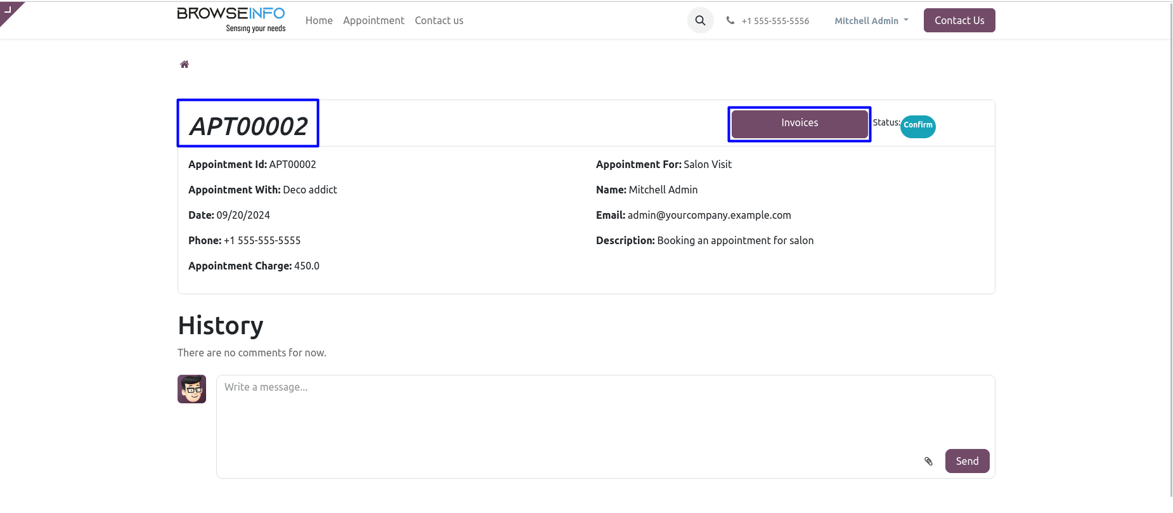Open the Home menu item
The width and height of the screenshot is (1173, 513).
pos(319,21)
